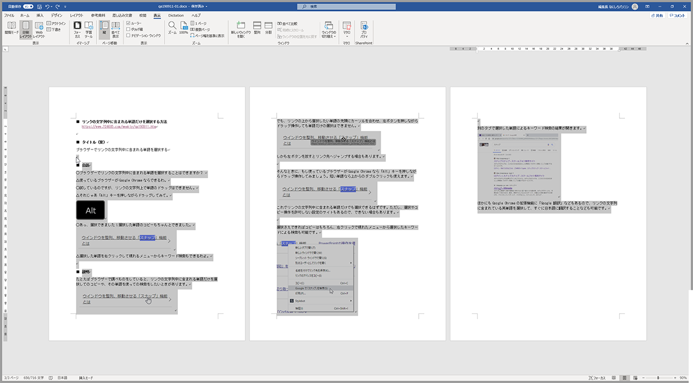The height and width of the screenshot is (383, 693).
Task: Open the デザイン tab
Action: 57,16
